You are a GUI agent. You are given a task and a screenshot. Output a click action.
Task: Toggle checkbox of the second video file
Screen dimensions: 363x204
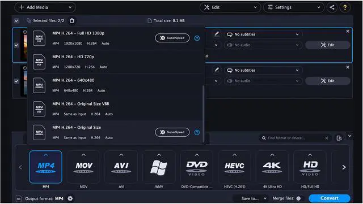[16, 81]
